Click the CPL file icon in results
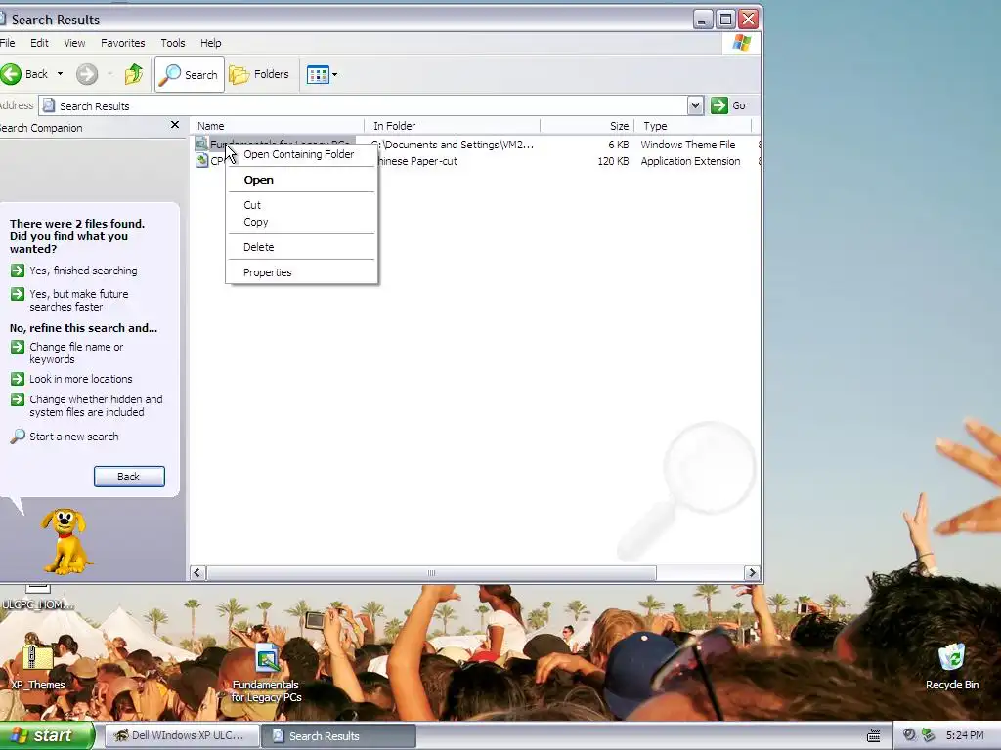Screen dimensions: 1001x750 coord(201,161)
